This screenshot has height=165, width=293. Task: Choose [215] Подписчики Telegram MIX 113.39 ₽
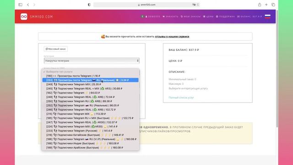pyautogui.click(x=91, y=114)
